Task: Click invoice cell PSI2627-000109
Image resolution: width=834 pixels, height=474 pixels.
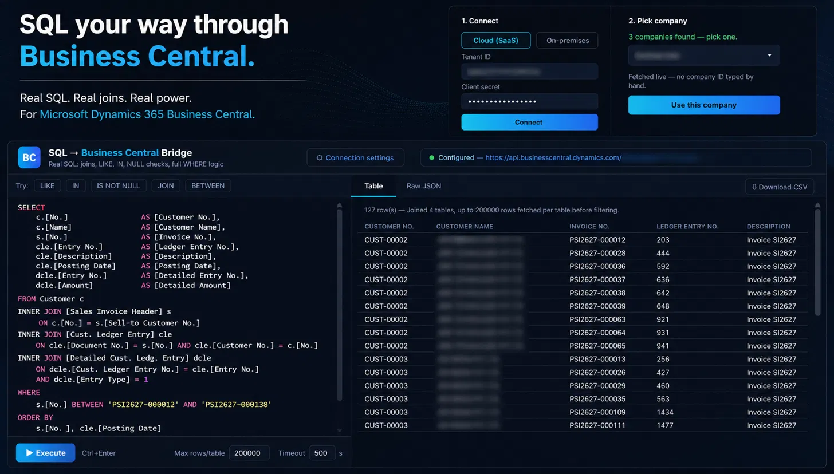Action: [x=597, y=412]
